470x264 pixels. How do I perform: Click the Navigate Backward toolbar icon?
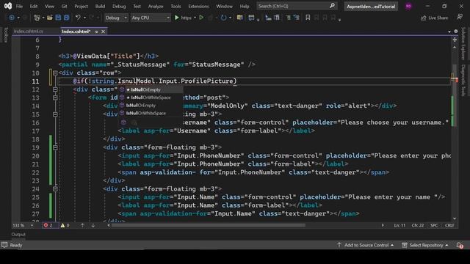[x=12, y=18]
